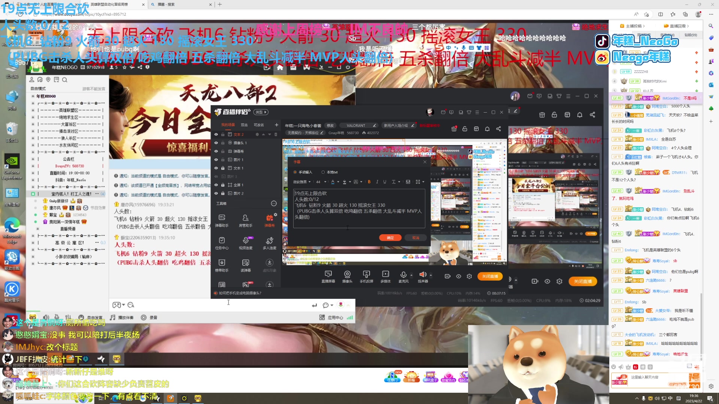The height and width of the screenshot is (404, 719).
Task: Click 修改 next to stream title
Action: tap(330, 126)
